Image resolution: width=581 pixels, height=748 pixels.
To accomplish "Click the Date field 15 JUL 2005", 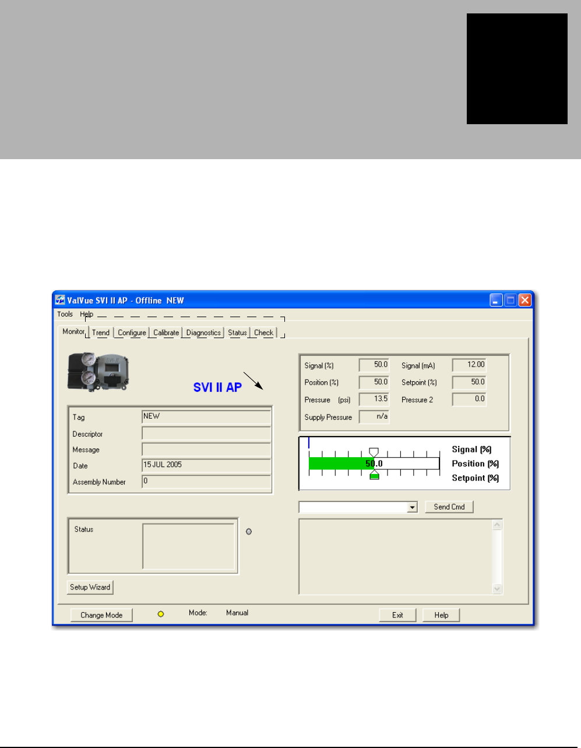I will tap(206, 465).
